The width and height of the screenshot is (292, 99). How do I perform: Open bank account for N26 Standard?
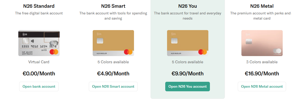[39, 87]
